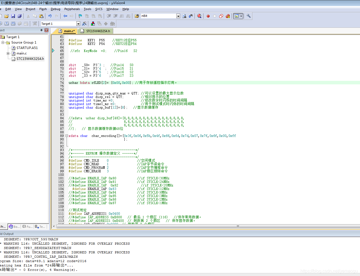Open nBit search text dropdown
This screenshot has width=360, height=276.
point(178,16)
